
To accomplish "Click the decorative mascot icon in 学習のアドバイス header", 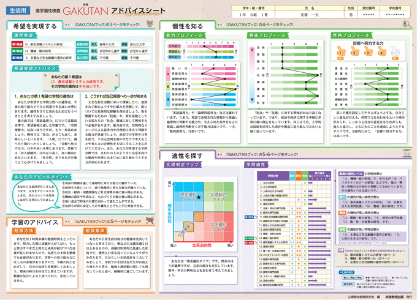I will pos(150,220).
